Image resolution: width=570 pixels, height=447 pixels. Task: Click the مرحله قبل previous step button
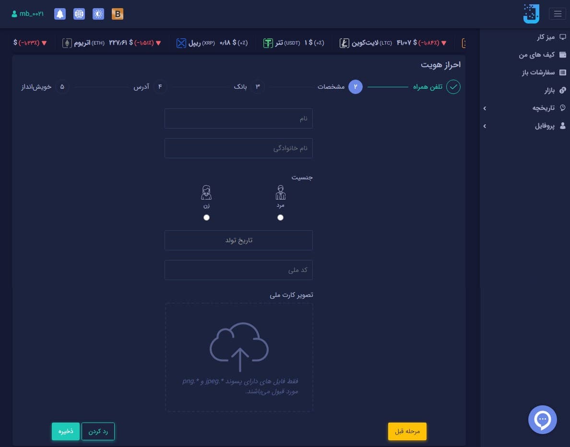(x=407, y=431)
